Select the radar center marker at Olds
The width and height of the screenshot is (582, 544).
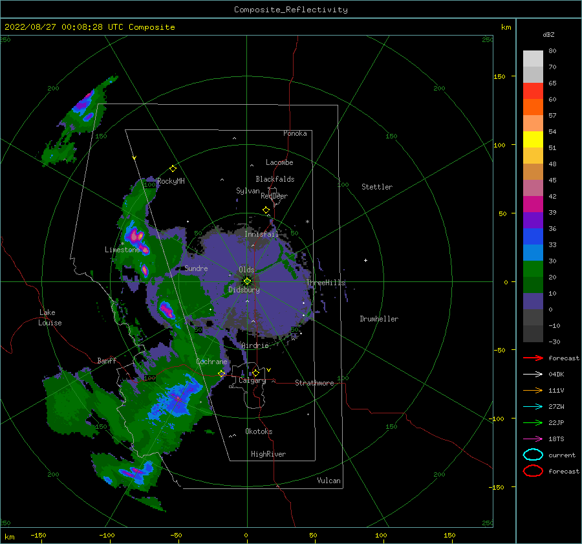tap(247, 281)
